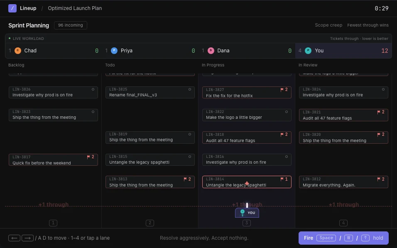Click Dana's pink avatar icon
The width and height of the screenshot is (397, 248).
tap(211, 51)
